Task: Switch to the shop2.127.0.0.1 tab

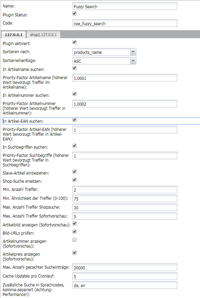Action: tap(44, 35)
